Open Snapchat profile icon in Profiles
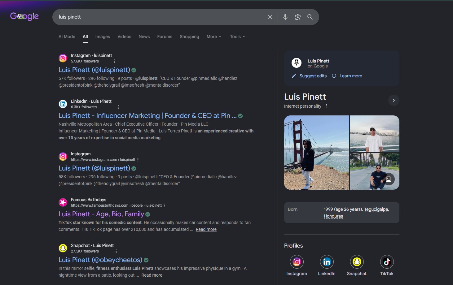Screen dimensions: 453x285 pos(357,262)
